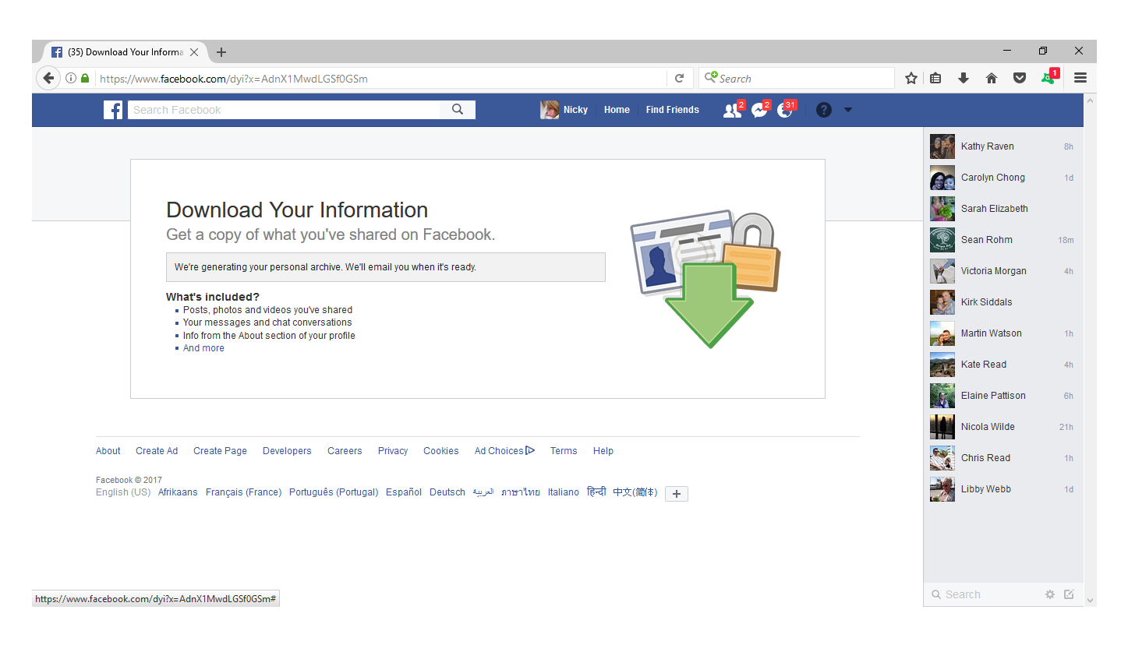The width and height of the screenshot is (1128, 645).
Task: Open the Ad Choices footer link
Action: 504,451
